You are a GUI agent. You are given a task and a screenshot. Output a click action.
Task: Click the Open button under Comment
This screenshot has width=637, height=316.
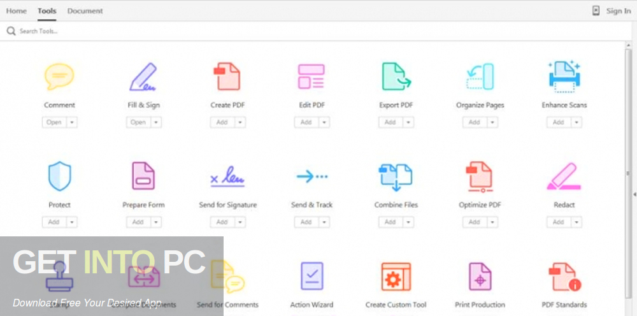click(54, 122)
